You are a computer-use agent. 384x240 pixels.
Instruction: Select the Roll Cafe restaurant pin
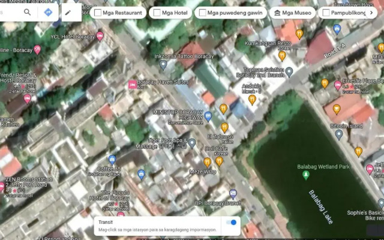[219, 161]
